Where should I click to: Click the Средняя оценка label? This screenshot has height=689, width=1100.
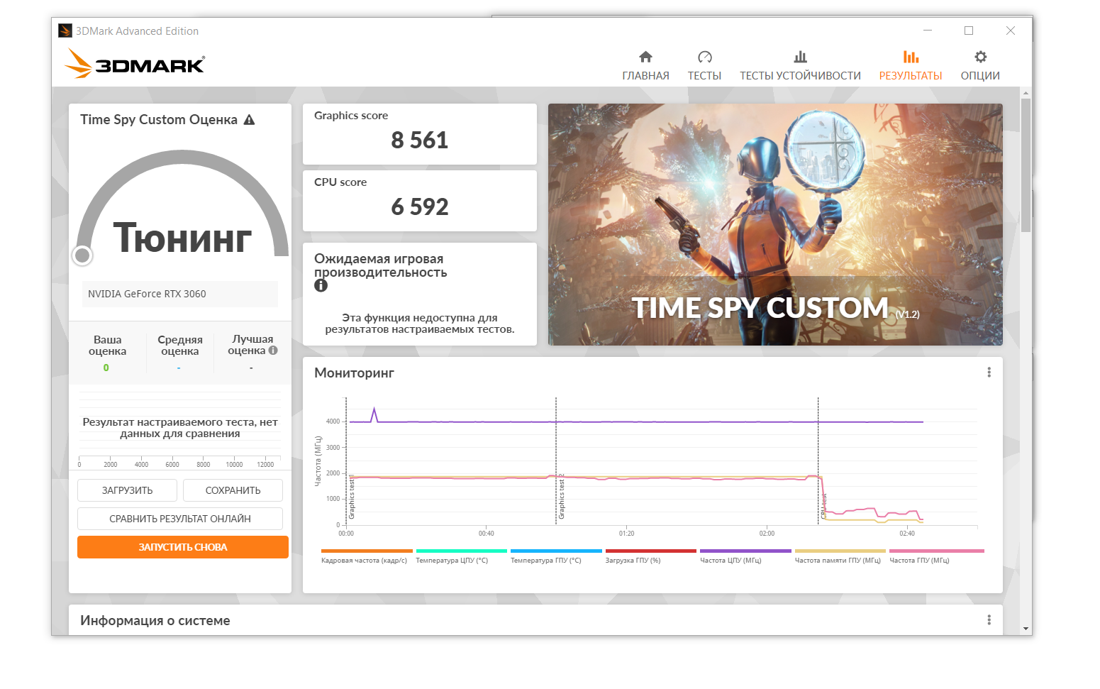click(180, 346)
